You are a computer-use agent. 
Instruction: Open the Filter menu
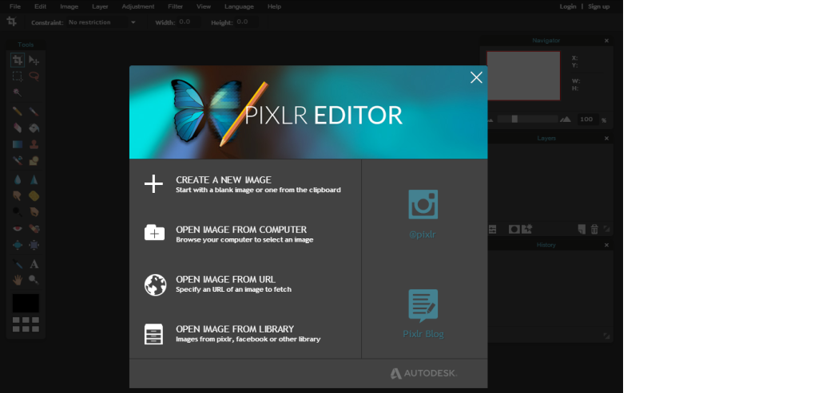click(x=175, y=6)
